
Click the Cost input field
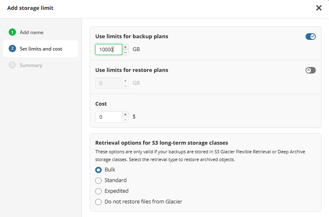point(108,117)
